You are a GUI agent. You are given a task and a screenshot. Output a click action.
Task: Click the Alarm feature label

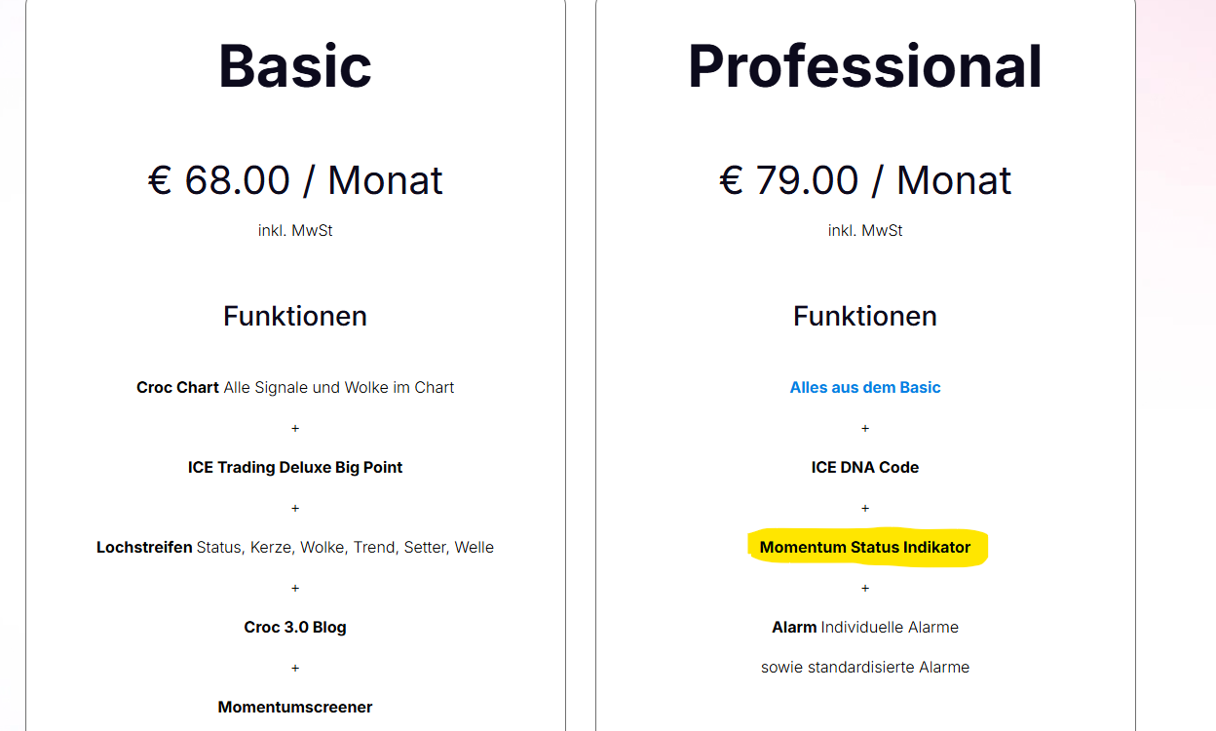794,627
